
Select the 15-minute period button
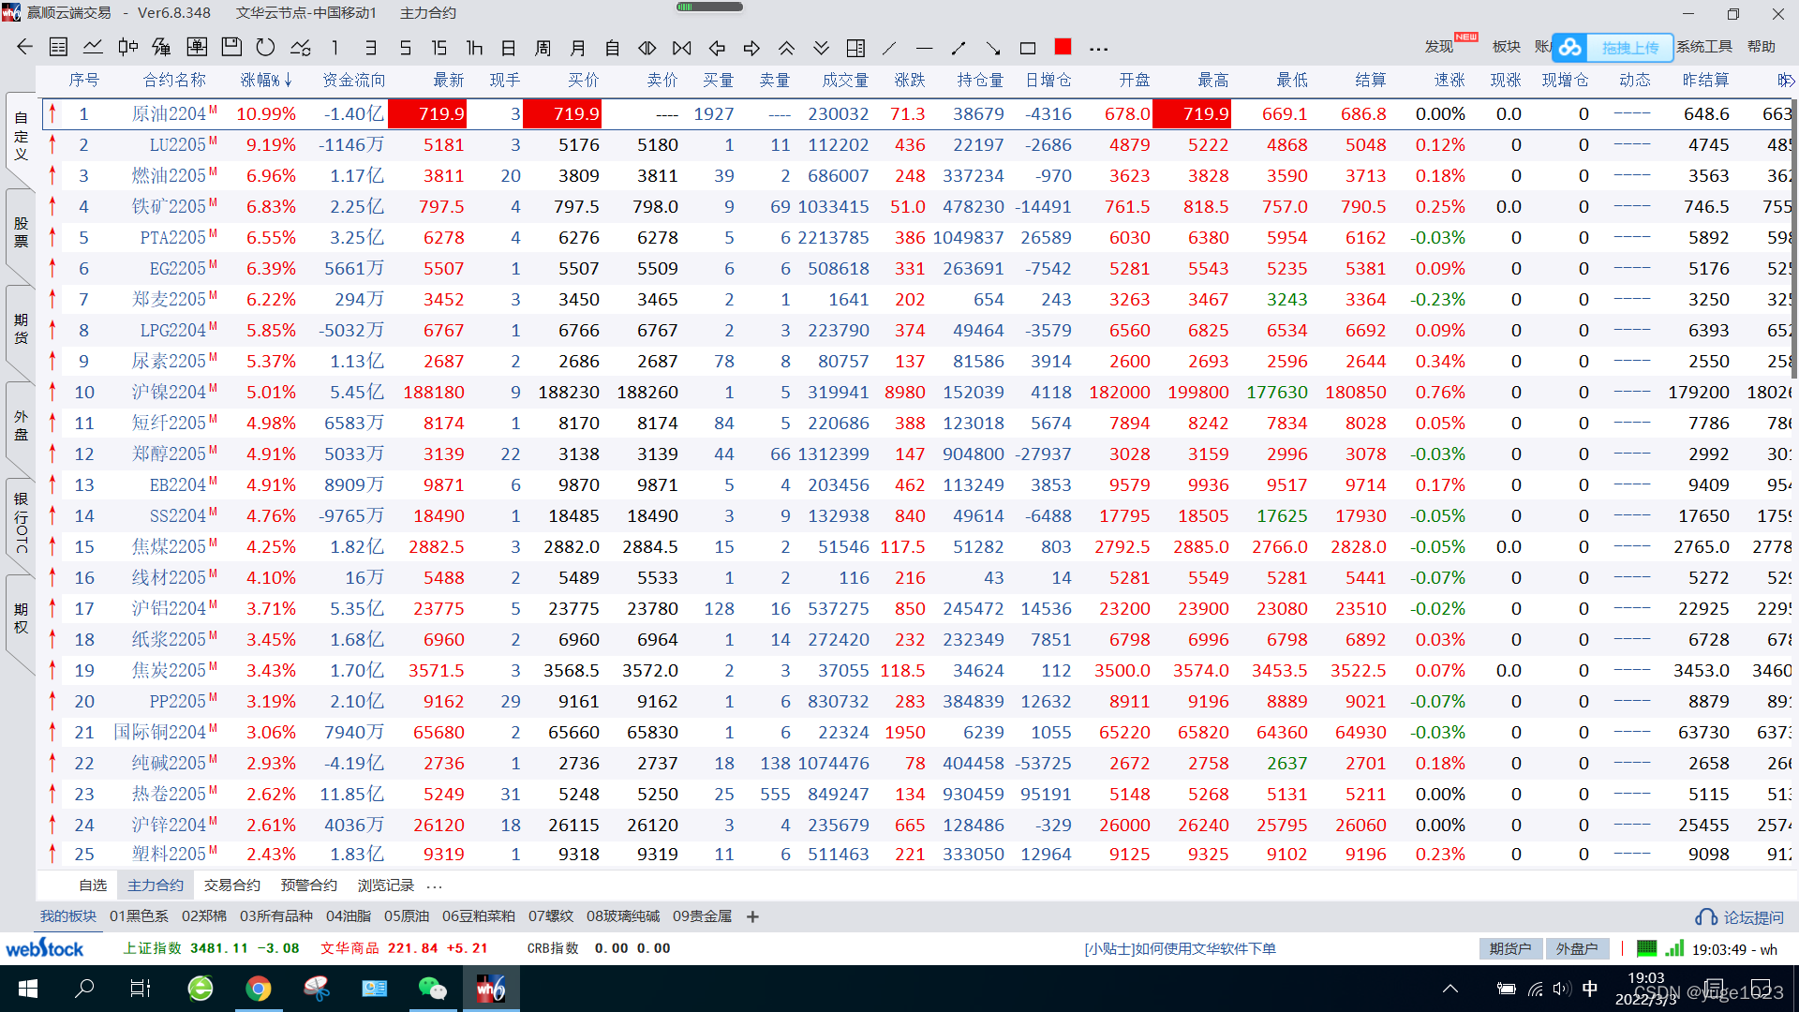pyautogui.click(x=439, y=47)
